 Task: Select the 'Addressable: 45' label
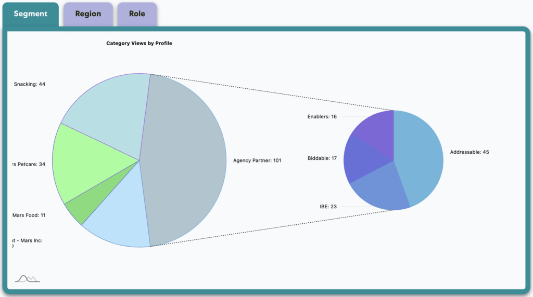tap(469, 152)
